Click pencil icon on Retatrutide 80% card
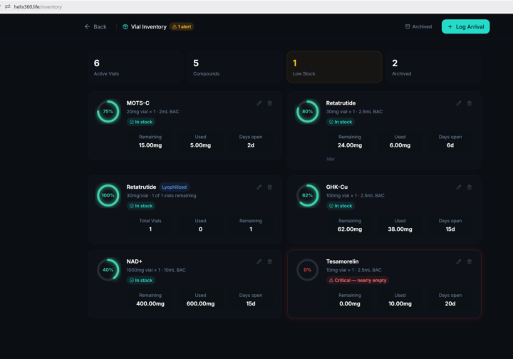Viewport: 513px width, 359px height. pyautogui.click(x=459, y=103)
